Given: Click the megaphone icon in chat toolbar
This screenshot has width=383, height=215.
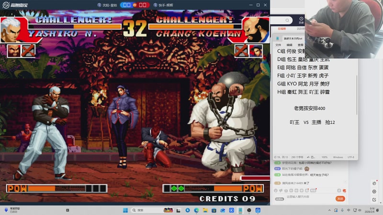Looking at the screenshot, I should coord(281,191).
